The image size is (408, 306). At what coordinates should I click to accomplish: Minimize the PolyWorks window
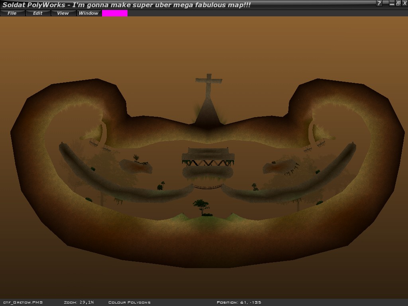coord(392,3)
